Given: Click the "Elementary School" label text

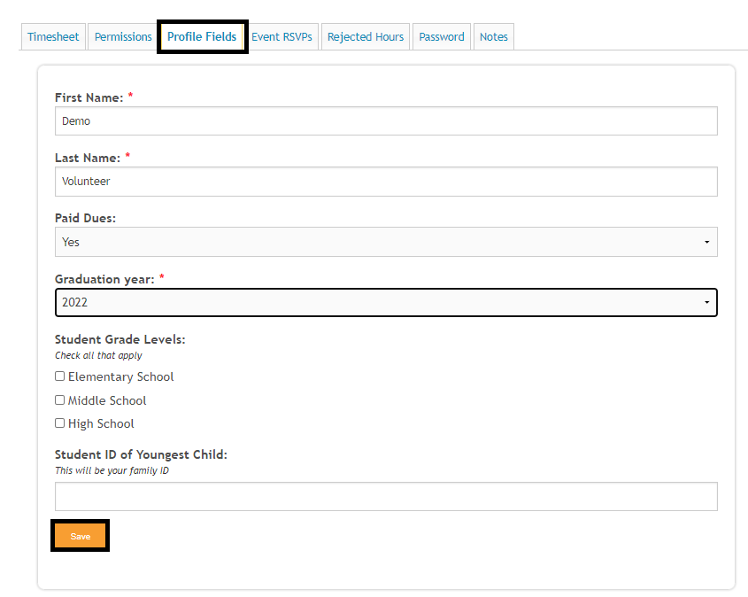Looking at the screenshot, I should [x=120, y=376].
